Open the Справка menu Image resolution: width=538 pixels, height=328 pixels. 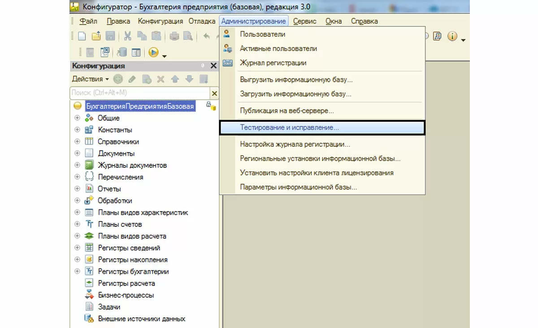(x=364, y=21)
